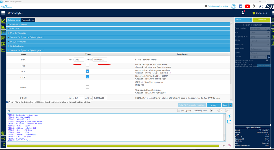Open the Help question mark icon
The width and height of the screenshot is (274, 150).
coord(3,145)
